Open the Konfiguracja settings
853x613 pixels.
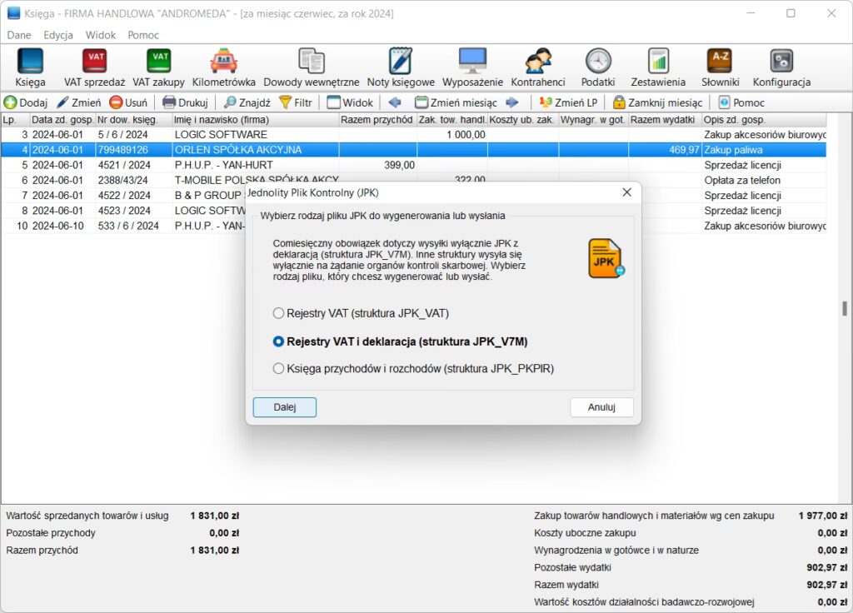coord(781,67)
